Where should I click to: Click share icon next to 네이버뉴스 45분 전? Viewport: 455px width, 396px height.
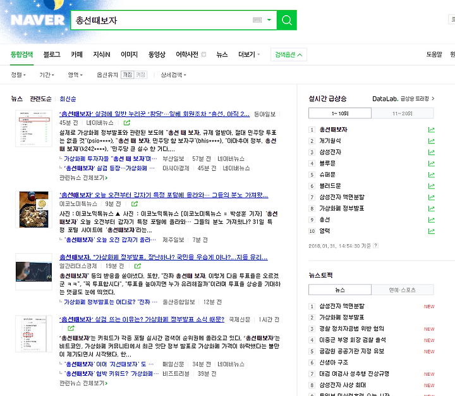[127, 123]
